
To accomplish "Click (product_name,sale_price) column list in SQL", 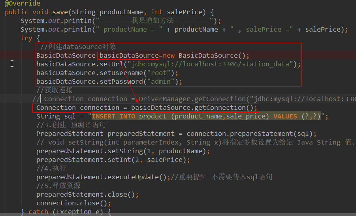I will coord(220,116).
